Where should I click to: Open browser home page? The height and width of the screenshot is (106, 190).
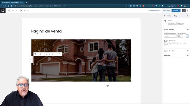[12, 6]
